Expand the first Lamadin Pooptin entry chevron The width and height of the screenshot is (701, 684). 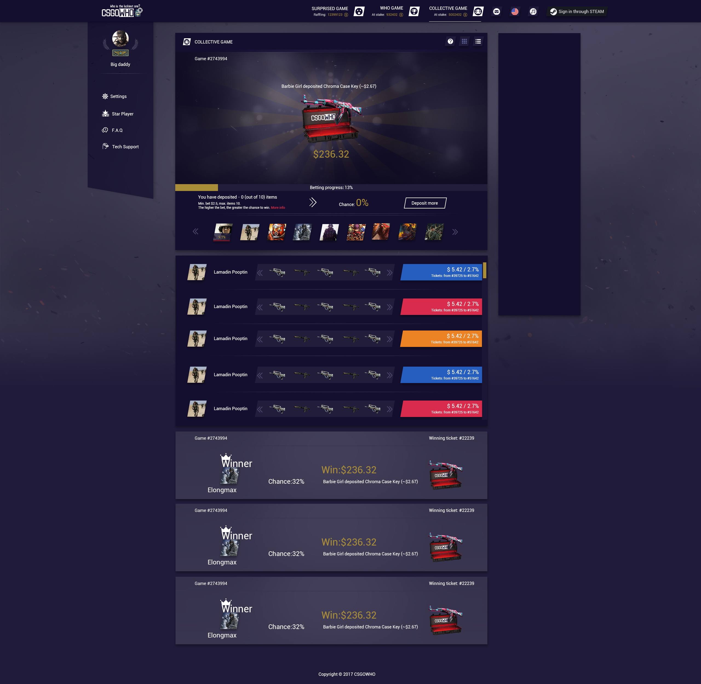pos(389,272)
